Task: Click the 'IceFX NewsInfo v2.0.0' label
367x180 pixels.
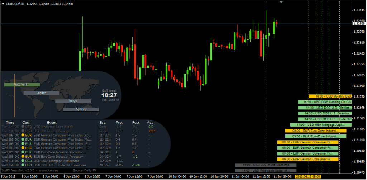Action: point(18,170)
